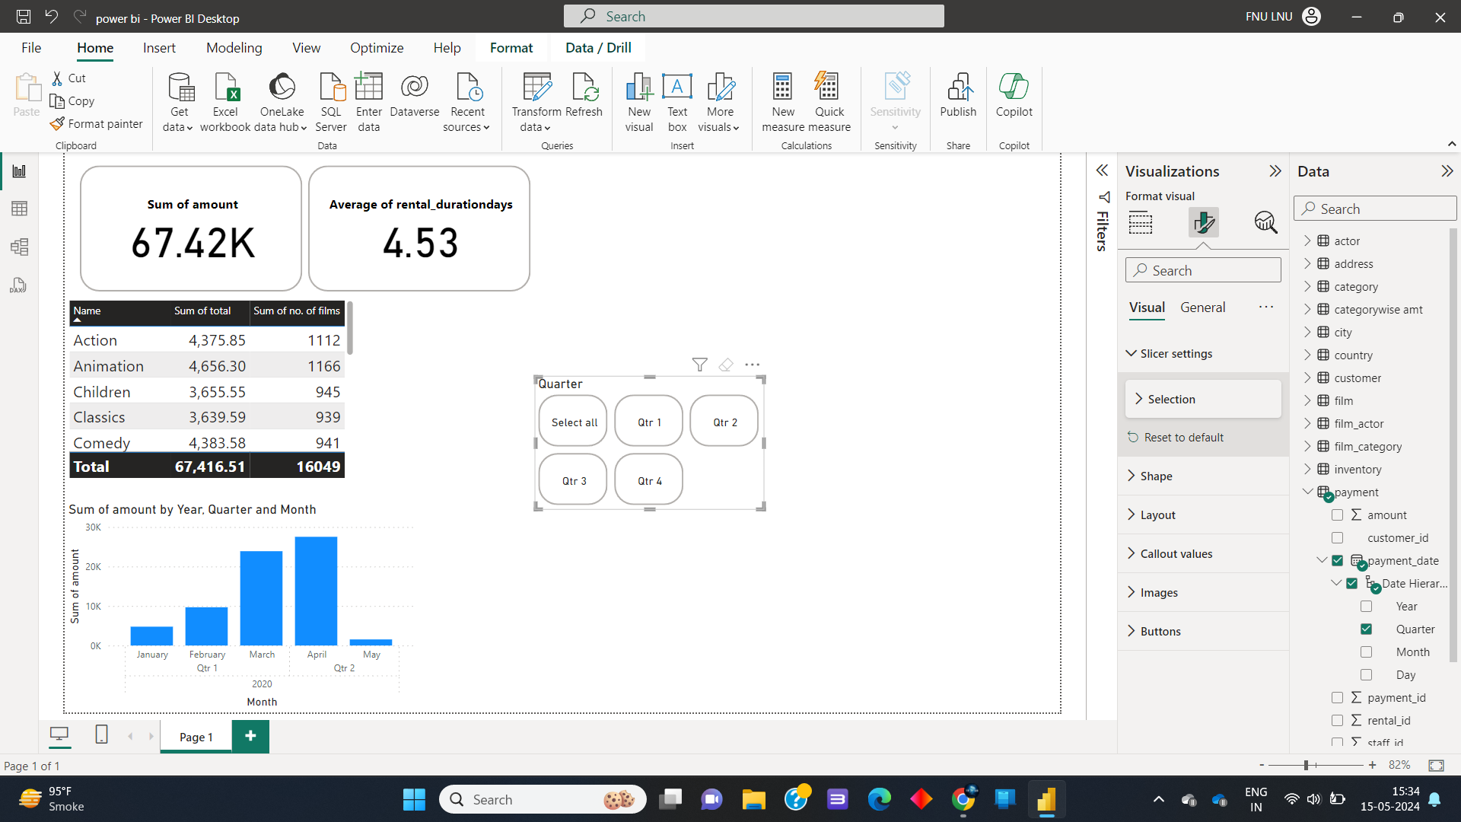Image resolution: width=1461 pixels, height=822 pixels.
Task: Open Enter data table dialog
Action: click(369, 103)
